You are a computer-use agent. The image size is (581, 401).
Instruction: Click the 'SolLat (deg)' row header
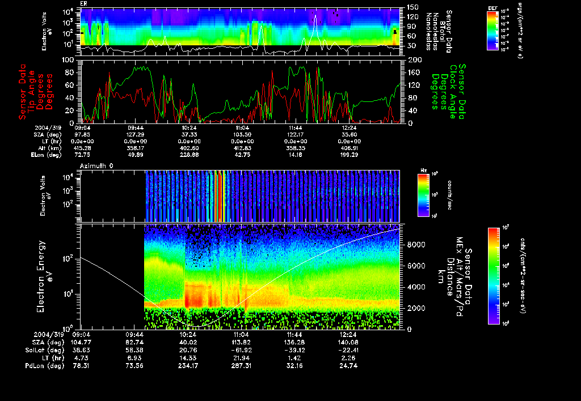pyautogui.click(x=45, y=350)
